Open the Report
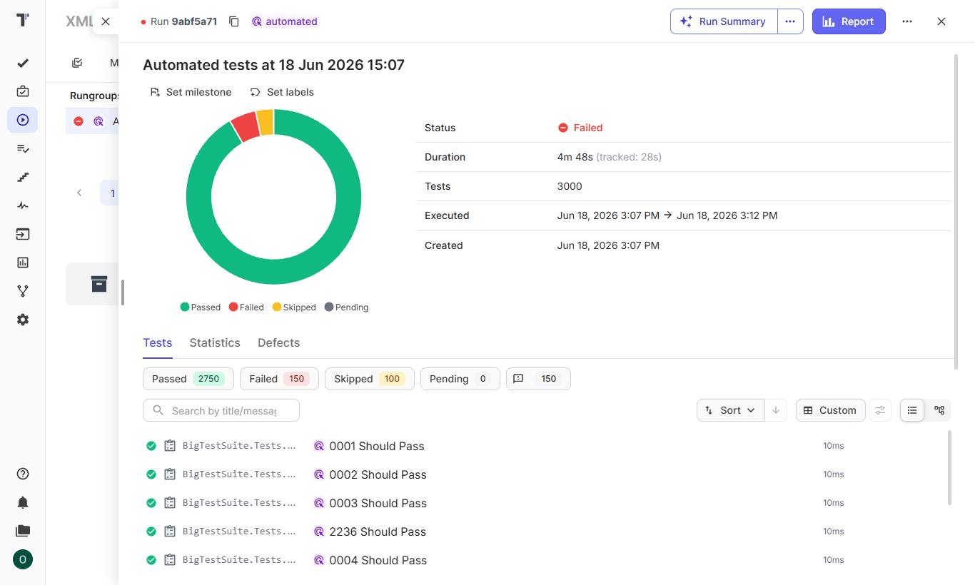This screenshot has height=585, width=975. [849, 21]
